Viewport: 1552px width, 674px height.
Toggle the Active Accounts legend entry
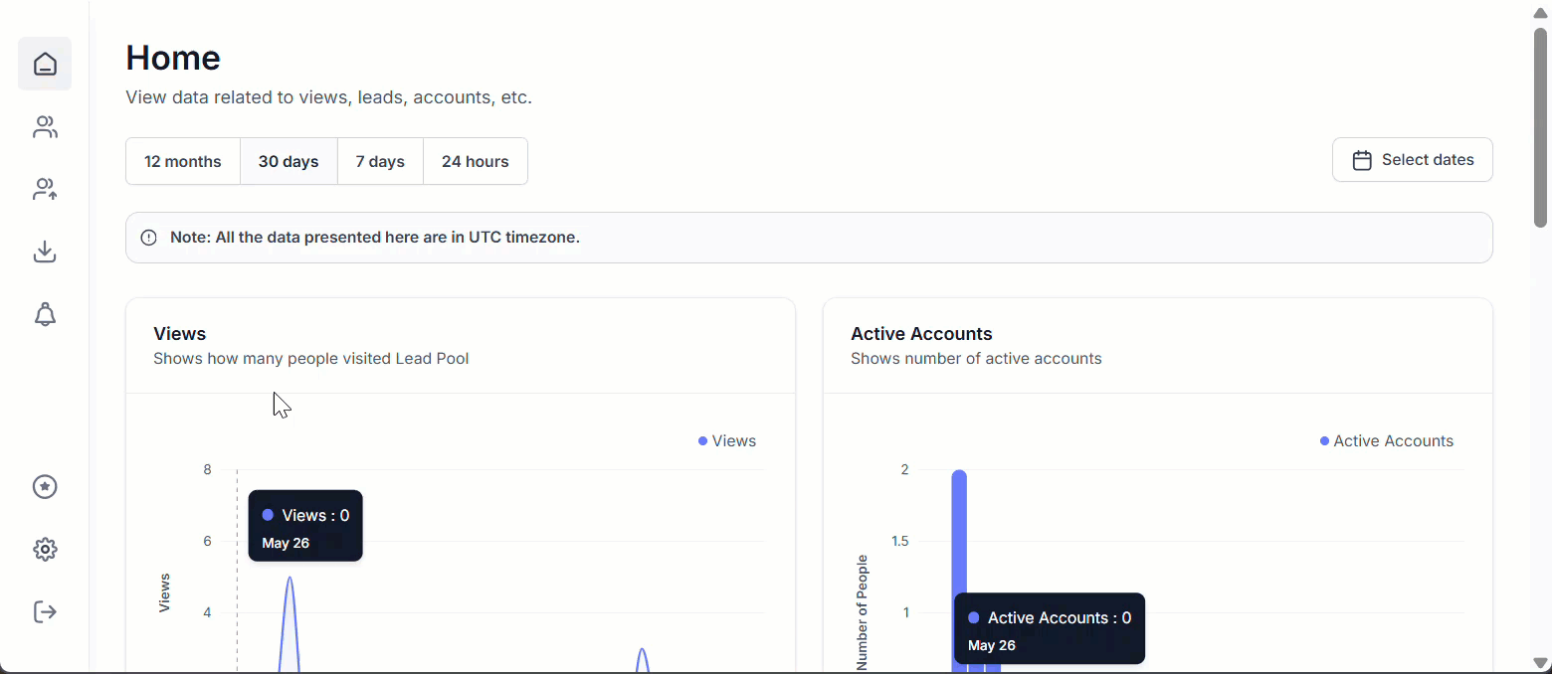1387,441
